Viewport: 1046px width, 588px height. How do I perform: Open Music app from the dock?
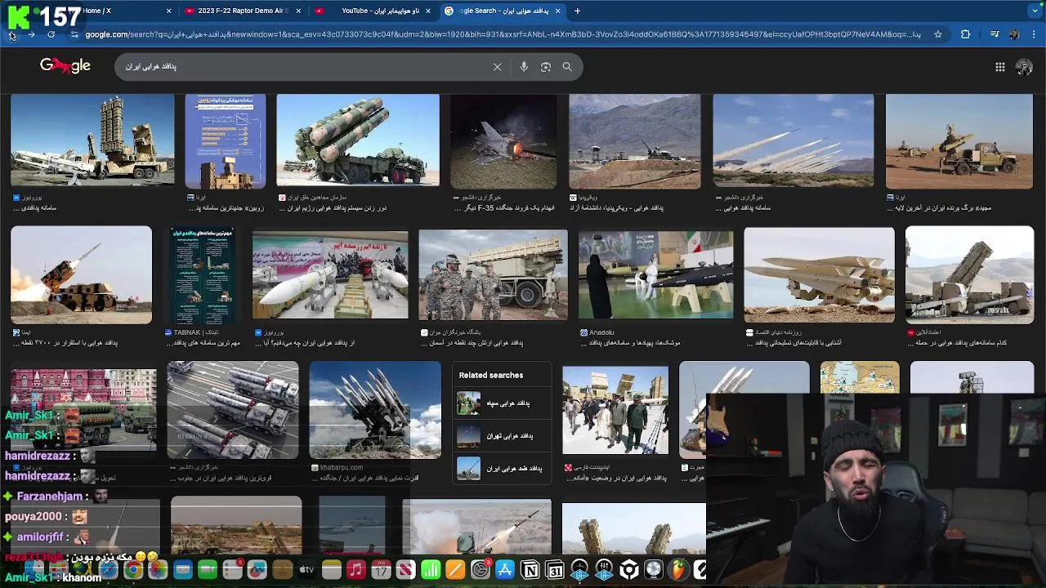(x=356, y=570)
